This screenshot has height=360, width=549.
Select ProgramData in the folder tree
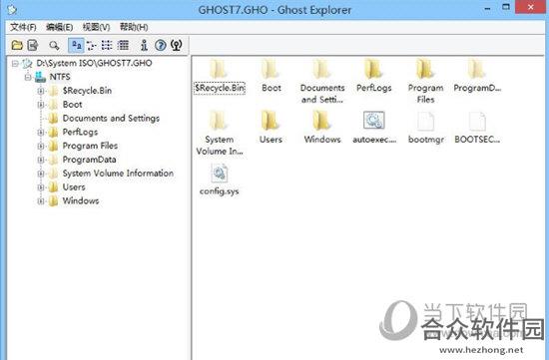tap(89, 160)
